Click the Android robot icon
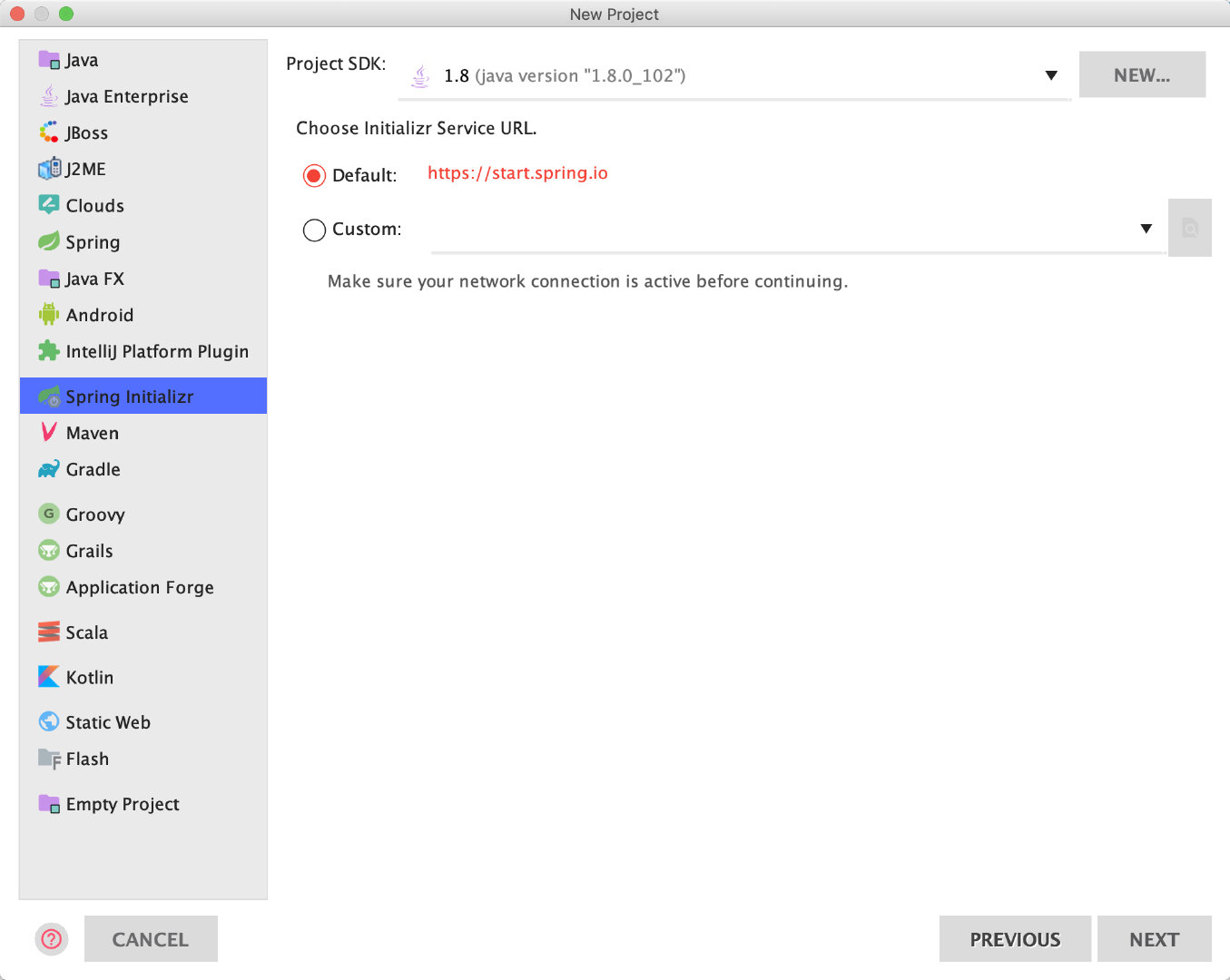This screenshot has height=980, width=1230. pos(49,315)
